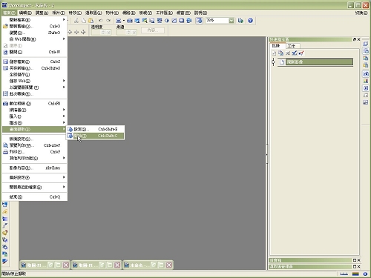Expand the 開新檔案 submenu
The image size is (371, 278).
[x=35, y=20]
